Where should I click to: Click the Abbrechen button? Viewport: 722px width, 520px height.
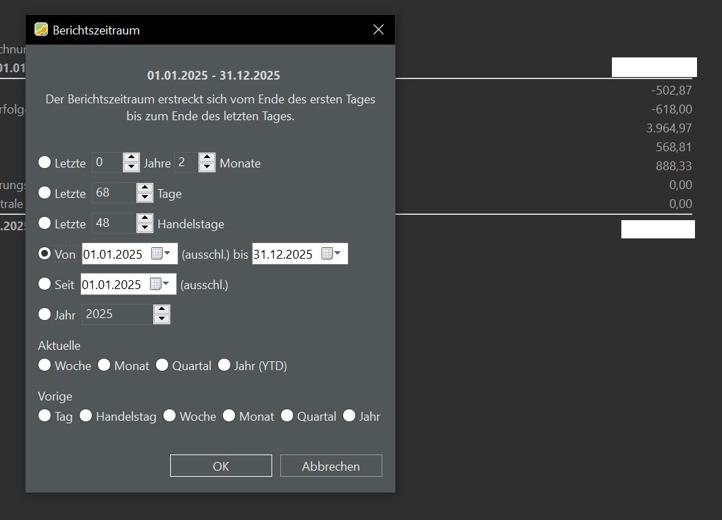click(x=331, y=466)
